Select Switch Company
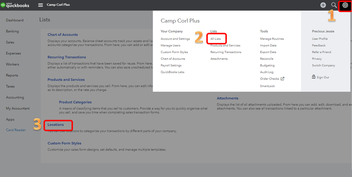The image size is (352, 177). (x=323, y=65)
